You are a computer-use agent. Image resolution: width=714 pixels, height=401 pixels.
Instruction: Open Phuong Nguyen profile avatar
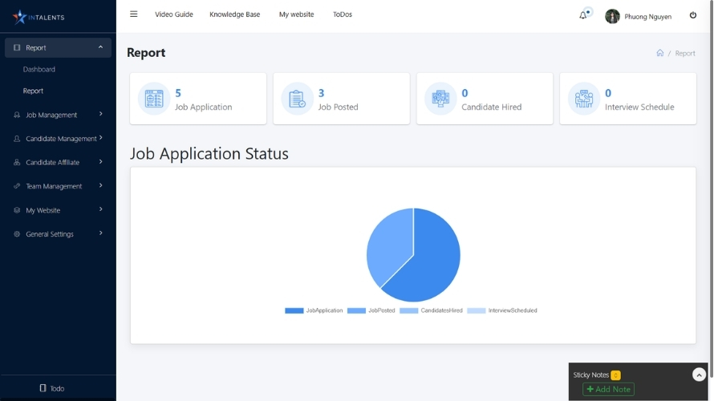pos(612,16)
